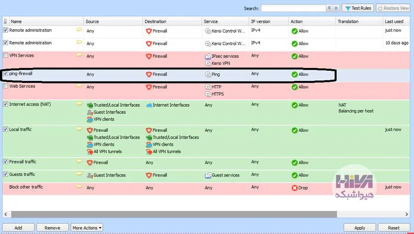The height and width of the screenshot is (234, 414).
Task: Click Trusted/Local Interfaces icon in Local traffic destination
Action: [149, 137]
